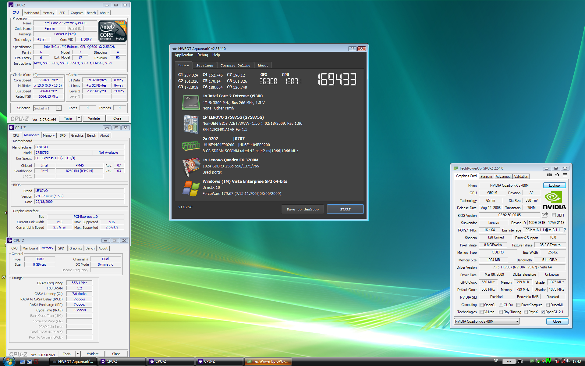Toggle the OpenCL checkbox
585x366 pixels.
pos(481,305)
